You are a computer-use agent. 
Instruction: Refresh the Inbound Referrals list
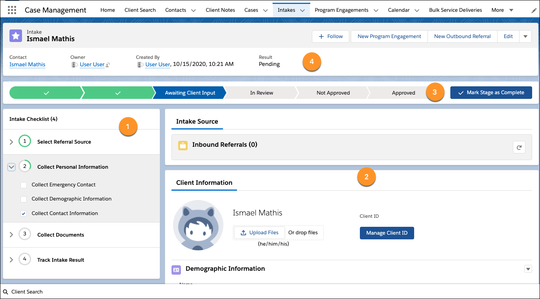click(x=519, y=147)
